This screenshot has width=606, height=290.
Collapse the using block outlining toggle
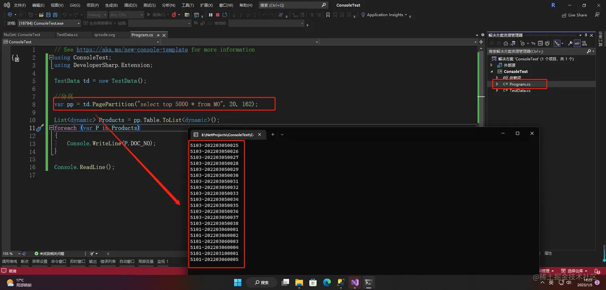pos(51,57)
